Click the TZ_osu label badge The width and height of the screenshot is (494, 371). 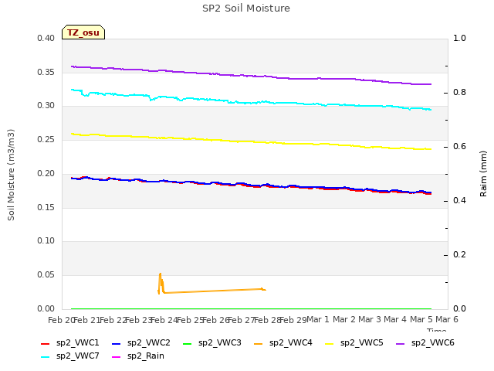click(x=83, y=32)
